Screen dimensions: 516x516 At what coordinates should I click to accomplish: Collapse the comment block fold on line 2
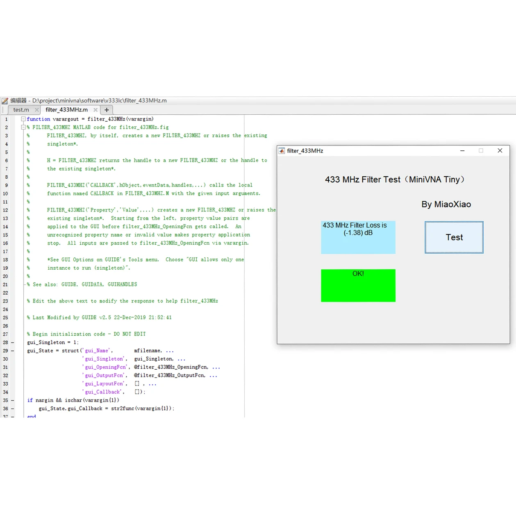23,127
